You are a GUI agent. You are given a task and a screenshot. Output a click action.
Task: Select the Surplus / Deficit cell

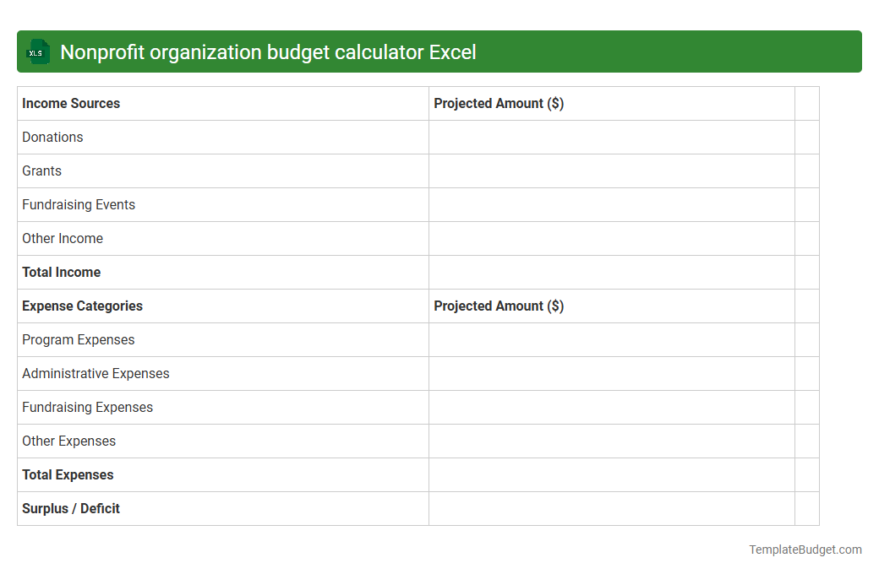[x=70, y=508]
